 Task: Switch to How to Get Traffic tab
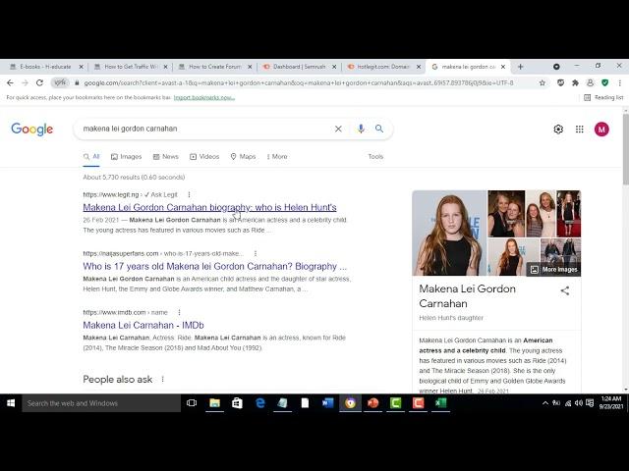click(131, 67)
